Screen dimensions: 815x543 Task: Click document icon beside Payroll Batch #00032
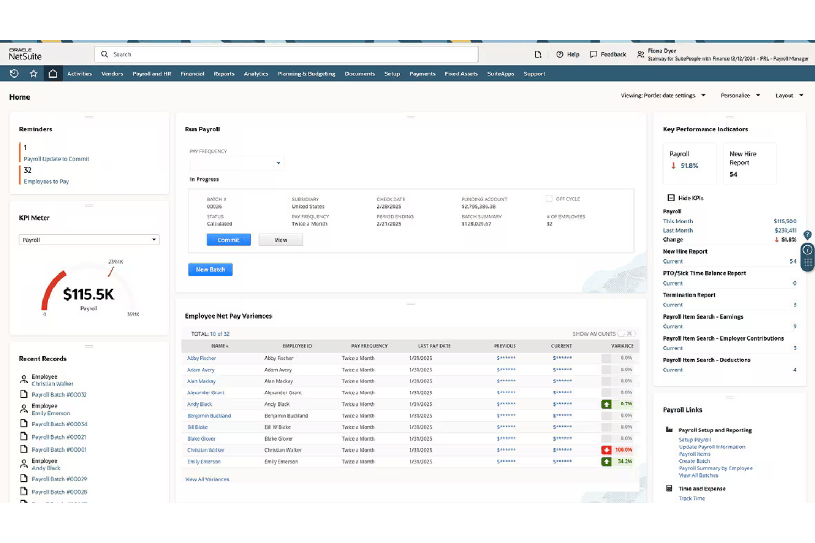pyautogui.click(x=24, y=394)
